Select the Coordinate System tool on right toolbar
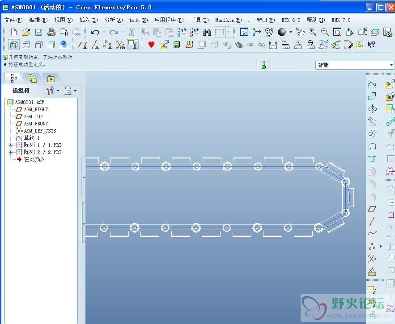Image resolution: width=395 pixels, height=324 pixels. coord(372,259)
